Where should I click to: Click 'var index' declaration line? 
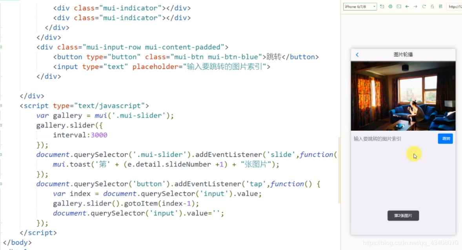click(157, 194)
